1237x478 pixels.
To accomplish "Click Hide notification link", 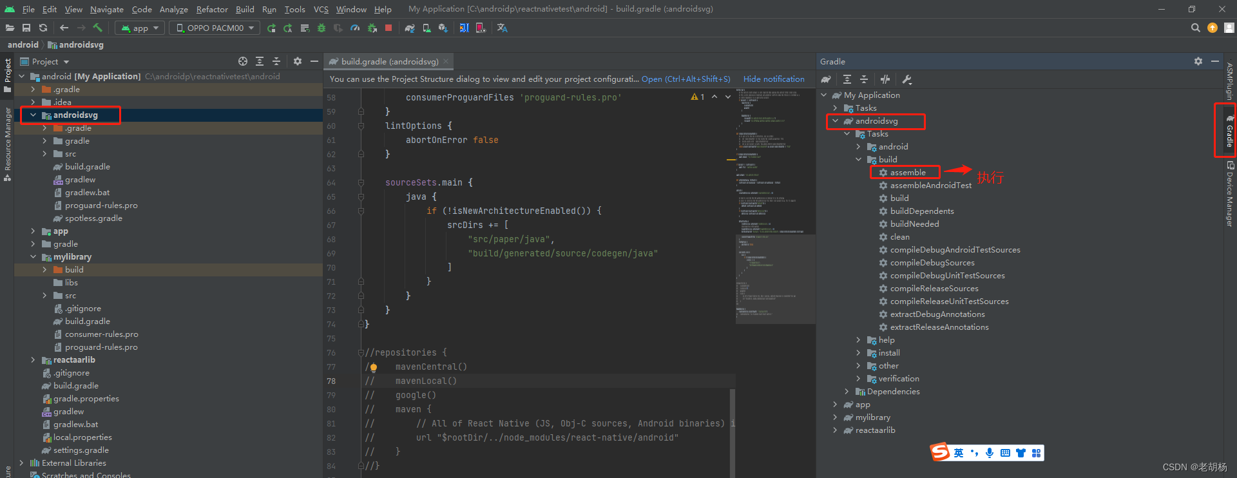I will click(x=774, y=79).
